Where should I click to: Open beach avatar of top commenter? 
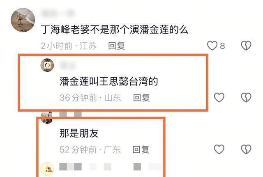[x=23, y=20]
